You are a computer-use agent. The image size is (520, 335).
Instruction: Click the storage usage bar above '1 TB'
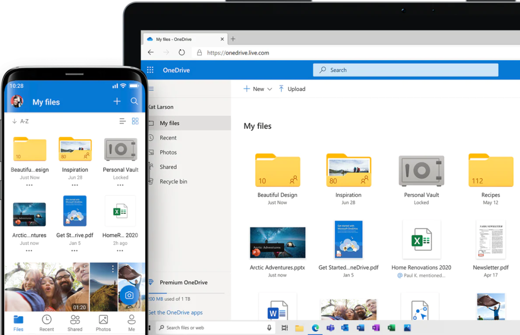coord(186,293)
